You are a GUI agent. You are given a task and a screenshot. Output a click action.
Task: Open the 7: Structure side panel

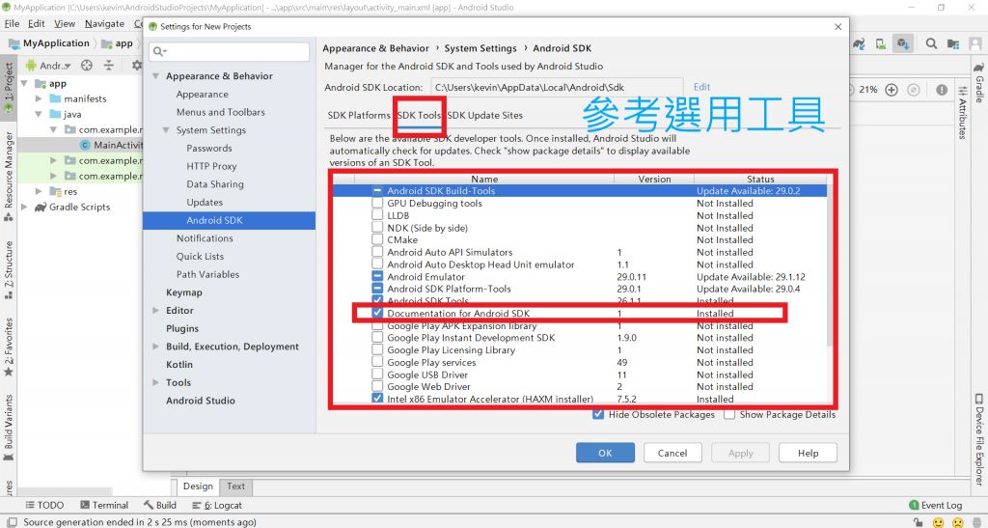[8, 269]
